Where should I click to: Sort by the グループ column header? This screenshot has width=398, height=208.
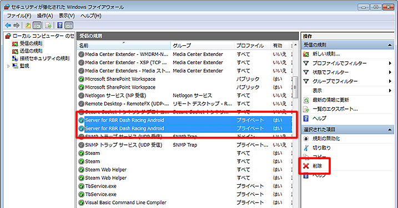(x=202, y=45)
